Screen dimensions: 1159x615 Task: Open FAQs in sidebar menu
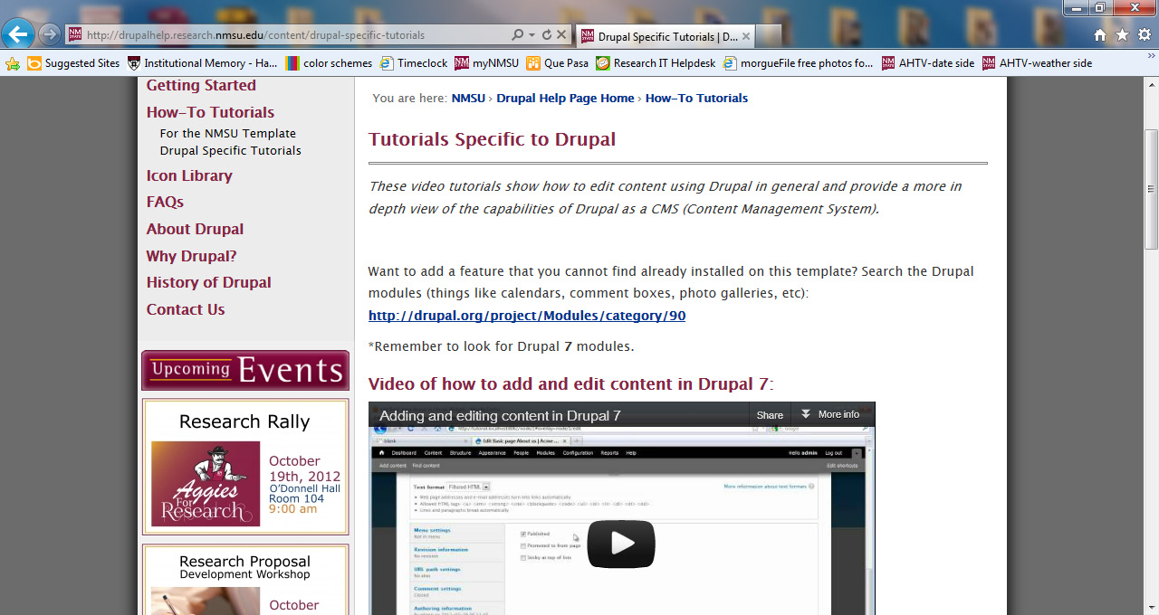(x=165, y=202)
